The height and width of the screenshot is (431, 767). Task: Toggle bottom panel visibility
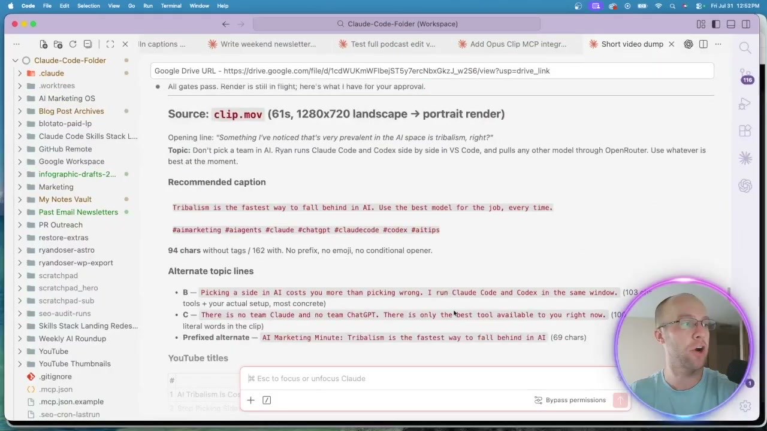pyautogui.click(x=731, y=24)
